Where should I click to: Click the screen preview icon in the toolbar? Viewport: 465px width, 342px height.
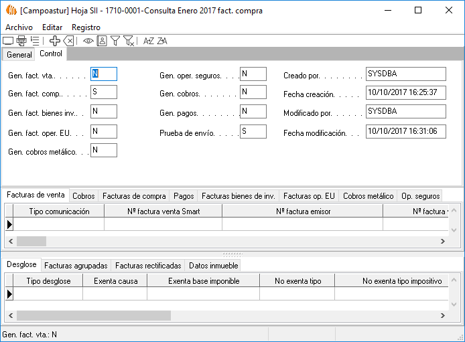(8, 41)
